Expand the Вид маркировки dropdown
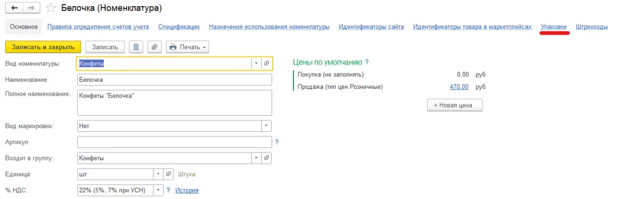The image size is (622, 199). pos(266,126)
